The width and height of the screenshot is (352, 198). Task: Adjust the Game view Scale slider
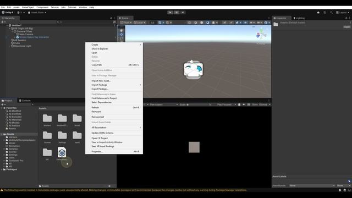197,105
